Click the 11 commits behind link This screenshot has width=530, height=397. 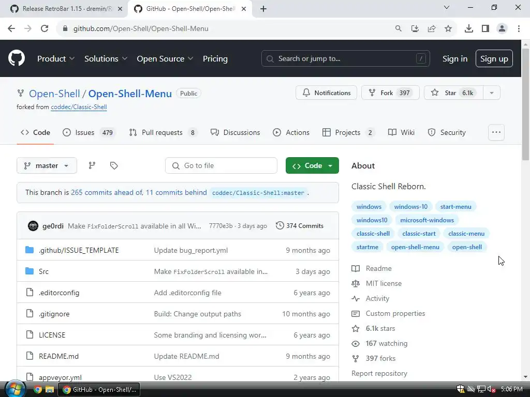point(176,192)
